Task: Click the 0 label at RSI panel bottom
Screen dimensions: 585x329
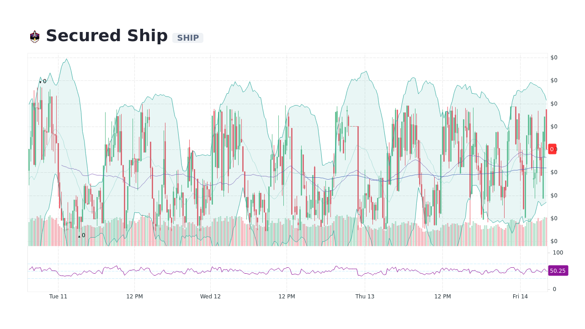Action: click(555, 289)
